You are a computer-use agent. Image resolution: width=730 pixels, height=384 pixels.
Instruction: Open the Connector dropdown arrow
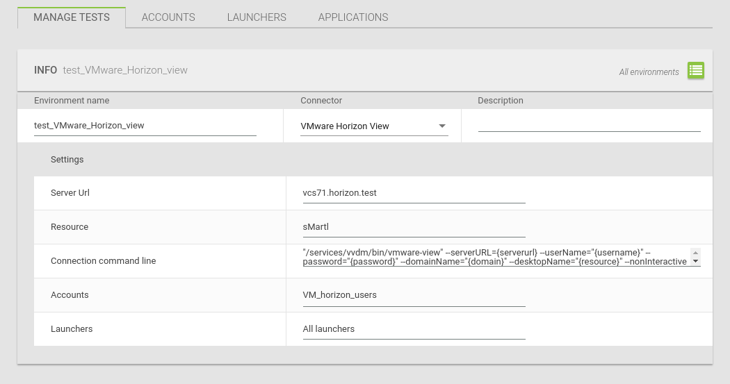point(442,126)
